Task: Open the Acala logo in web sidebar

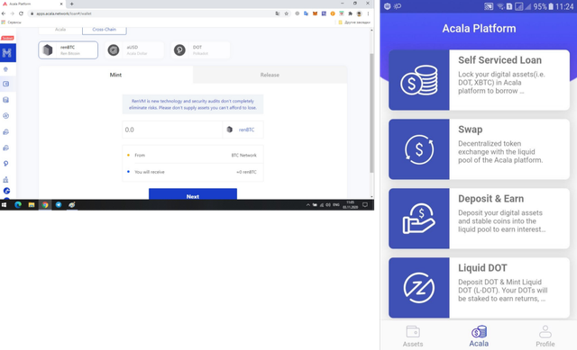Action: tap(7, 53)
